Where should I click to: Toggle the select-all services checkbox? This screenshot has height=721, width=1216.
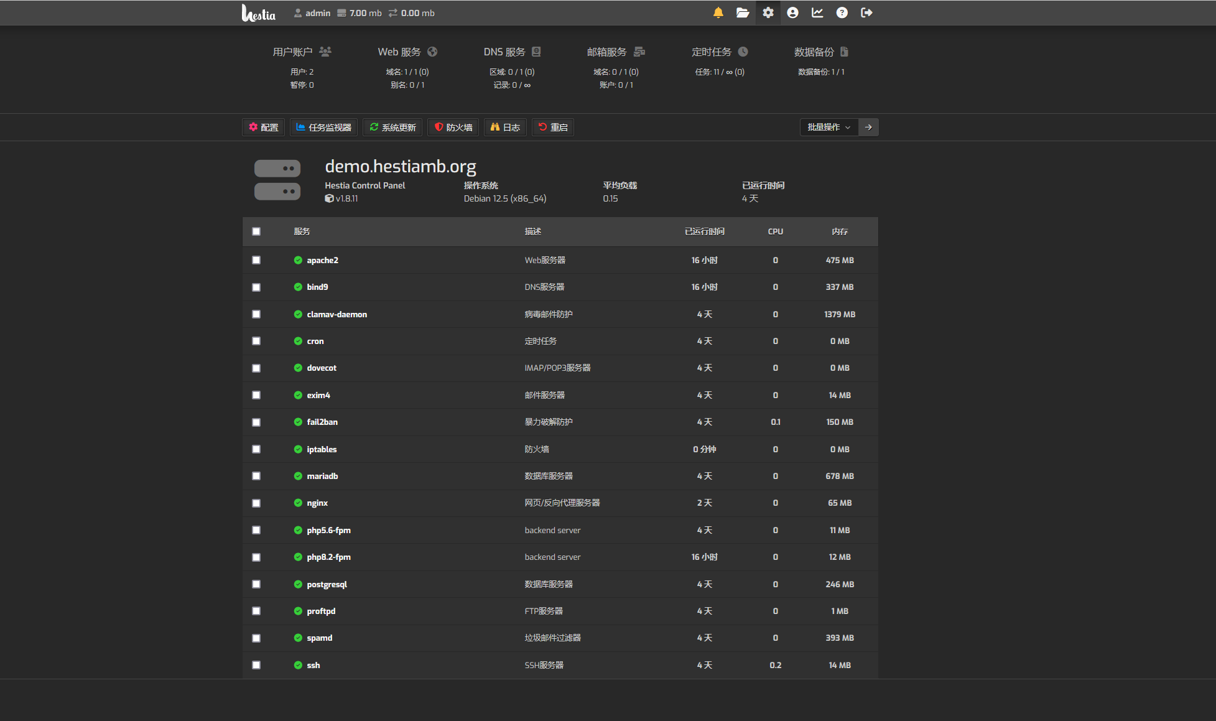pyautogui.click(x=256, y=231)
